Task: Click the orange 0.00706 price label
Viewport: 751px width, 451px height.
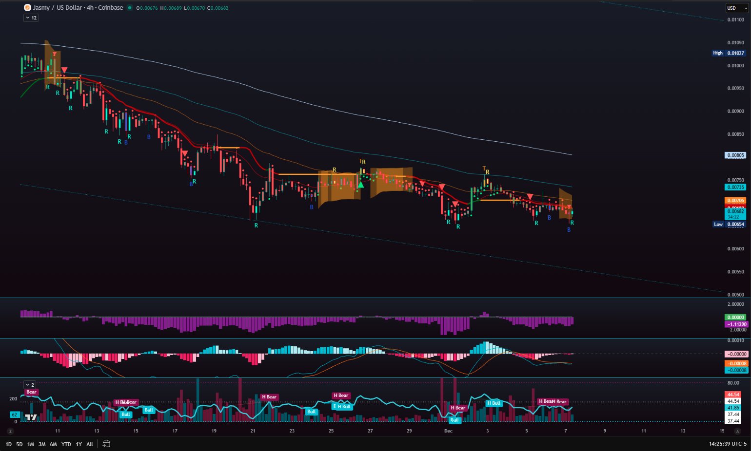Action: coord(735,200)
